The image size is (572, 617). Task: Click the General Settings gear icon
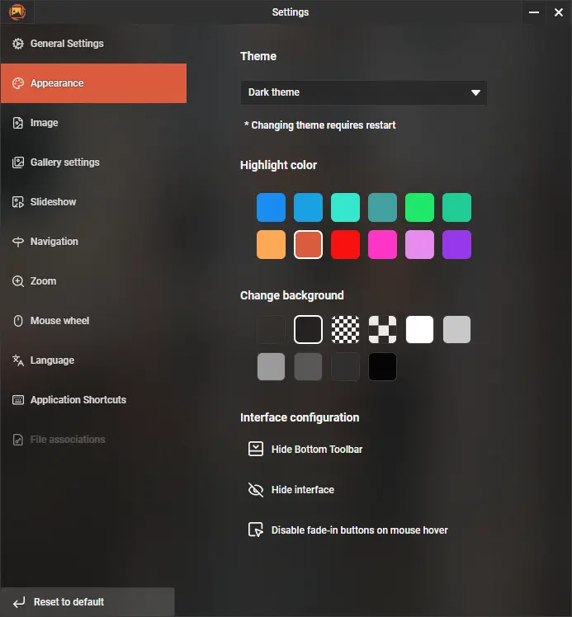18,44
